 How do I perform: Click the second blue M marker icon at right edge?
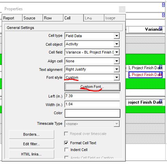[163, 15]
